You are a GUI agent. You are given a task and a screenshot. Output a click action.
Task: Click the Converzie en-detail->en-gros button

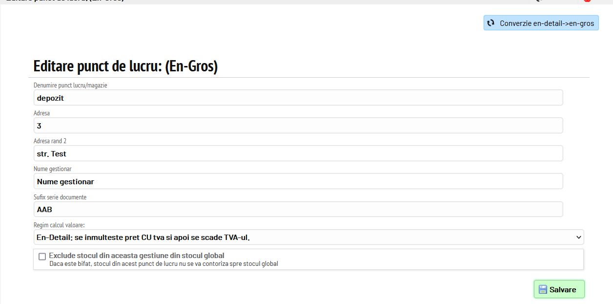(x=541, y=23)
